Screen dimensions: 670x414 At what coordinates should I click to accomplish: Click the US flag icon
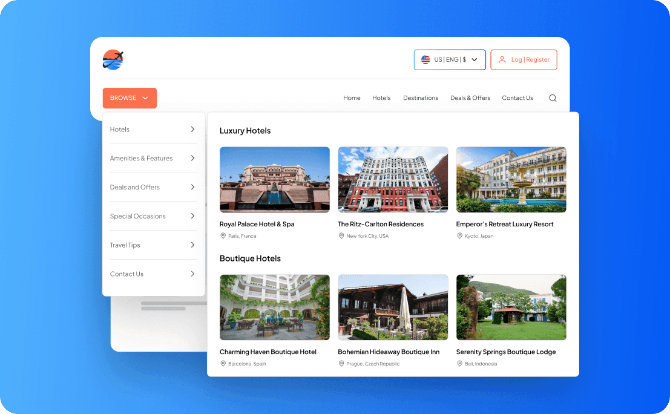click(425, 60)
